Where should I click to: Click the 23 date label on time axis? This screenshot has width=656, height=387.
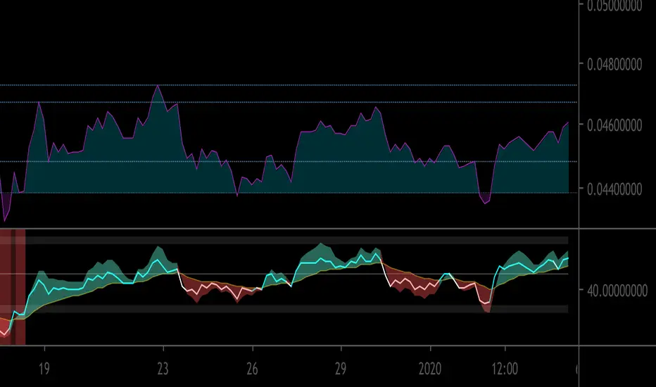[163, 369]
